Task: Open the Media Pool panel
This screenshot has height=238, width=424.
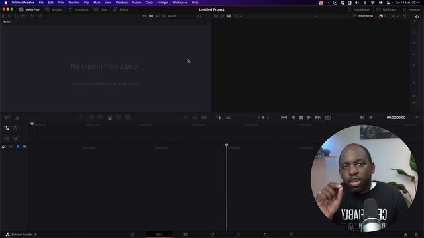Action: point(29,9)
